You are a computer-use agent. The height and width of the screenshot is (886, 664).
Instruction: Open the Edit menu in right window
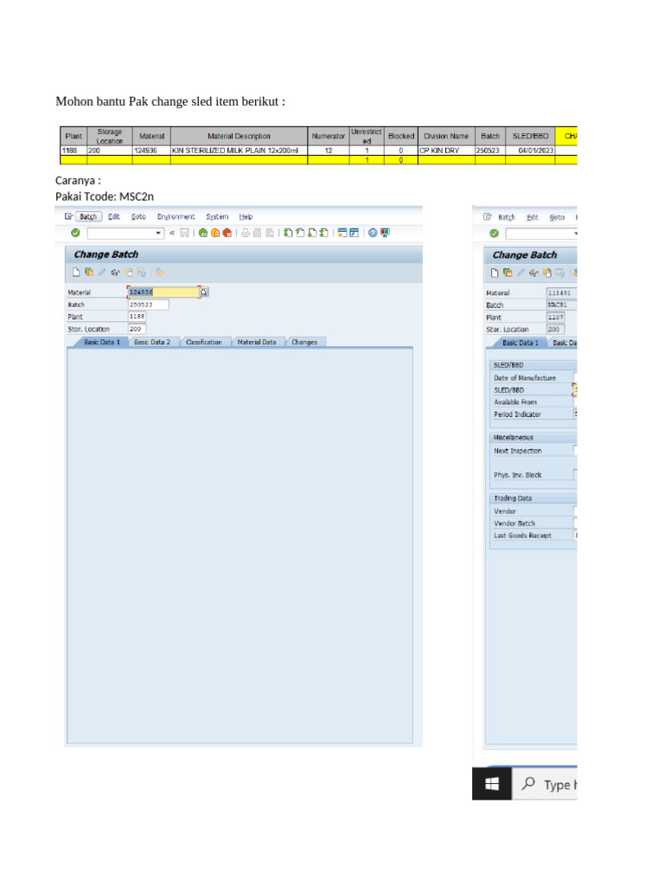click(533, 217)
